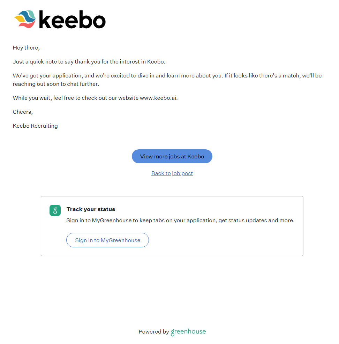Click the green Greenhouse icon beside Track your status
339x344 pixels.
point(55,210)
